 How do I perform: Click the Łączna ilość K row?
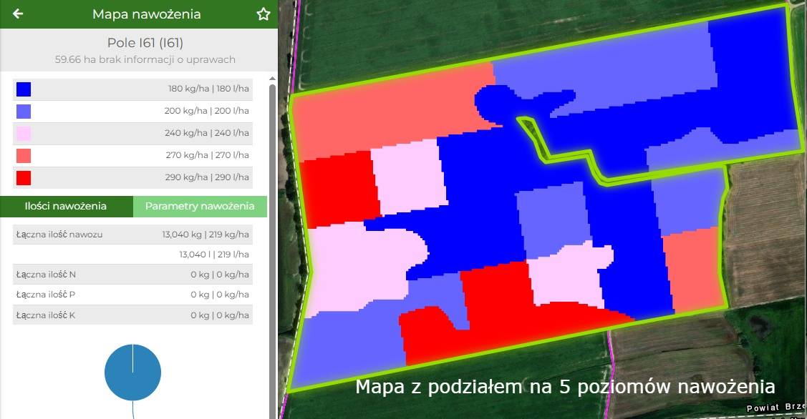click(132, 315)
